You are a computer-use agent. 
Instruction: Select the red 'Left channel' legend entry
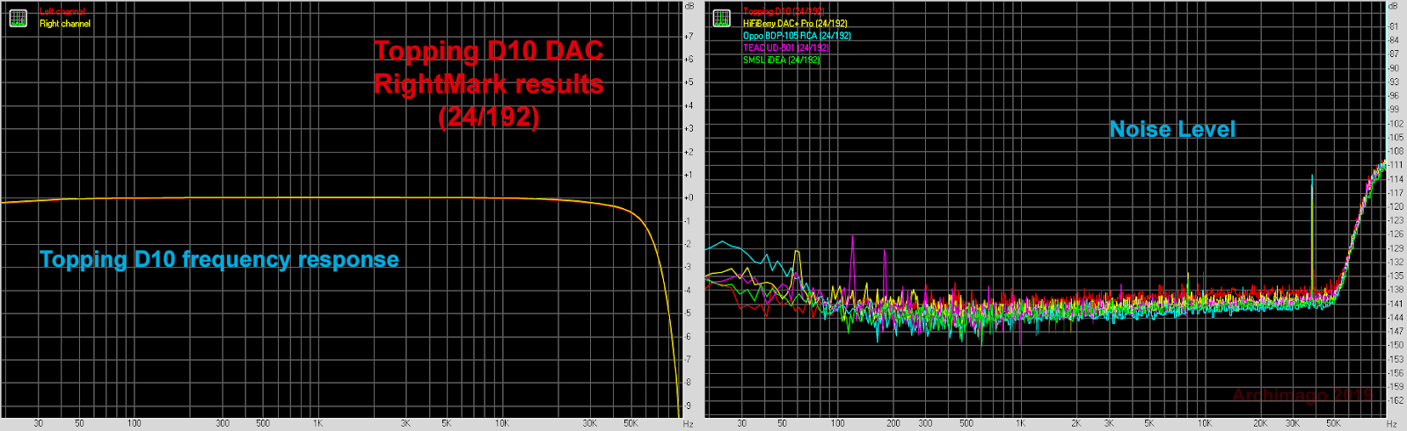click(x=62, y=11)
